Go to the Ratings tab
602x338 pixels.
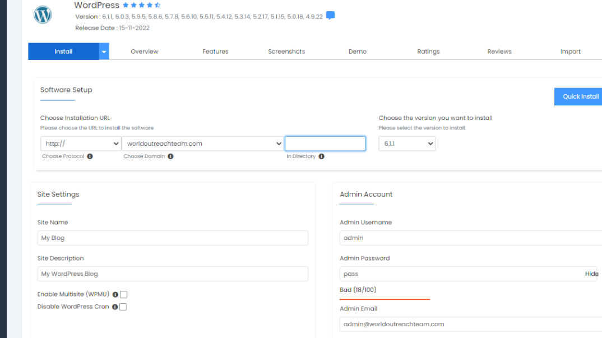click(428, 52)
